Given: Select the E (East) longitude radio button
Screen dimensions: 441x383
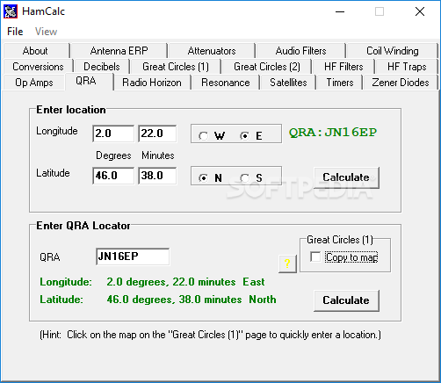Looking at the screenshot, I should [x=251, y=135].
